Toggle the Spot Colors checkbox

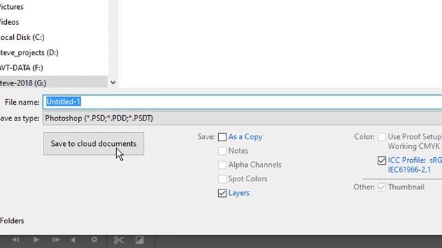point(222,179)
